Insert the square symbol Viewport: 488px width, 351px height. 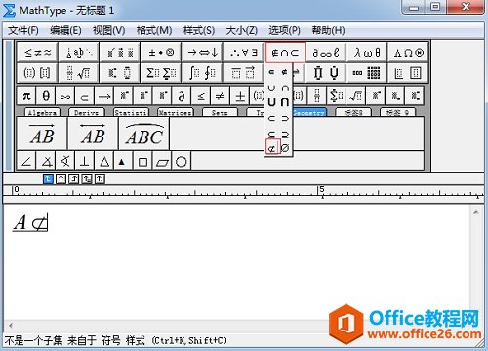(142, 161)
